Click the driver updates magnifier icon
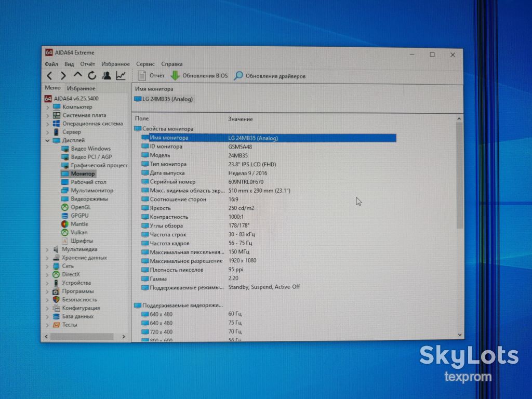Viewport: 532px width, 399px height. point(238,76)
